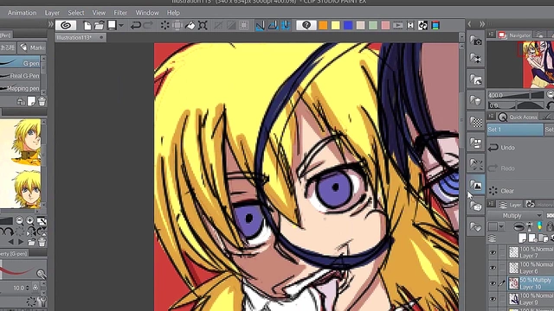Clear layer using command bar dotted icon
The image size is (554, 311).
pos(165,25)
